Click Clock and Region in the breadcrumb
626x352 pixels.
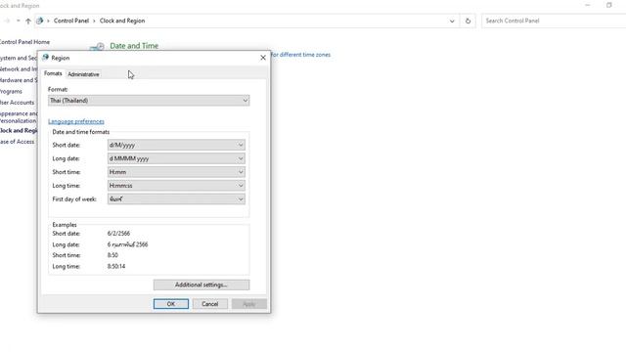122,21
